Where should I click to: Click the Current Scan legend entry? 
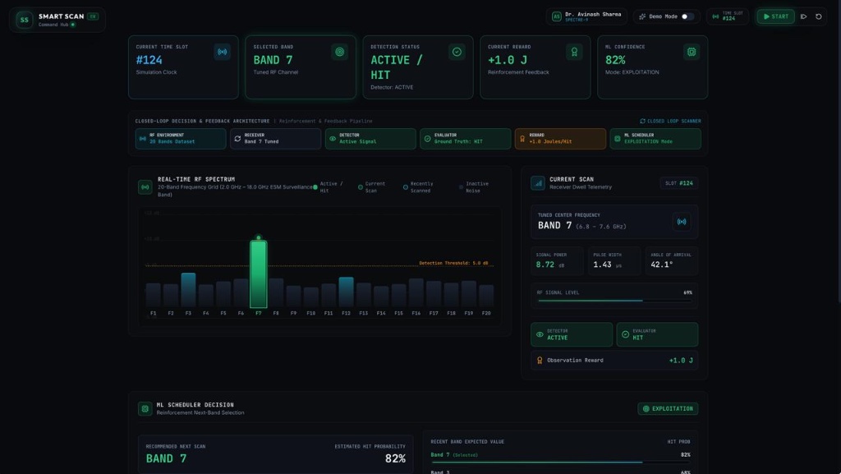pos(372,187)
